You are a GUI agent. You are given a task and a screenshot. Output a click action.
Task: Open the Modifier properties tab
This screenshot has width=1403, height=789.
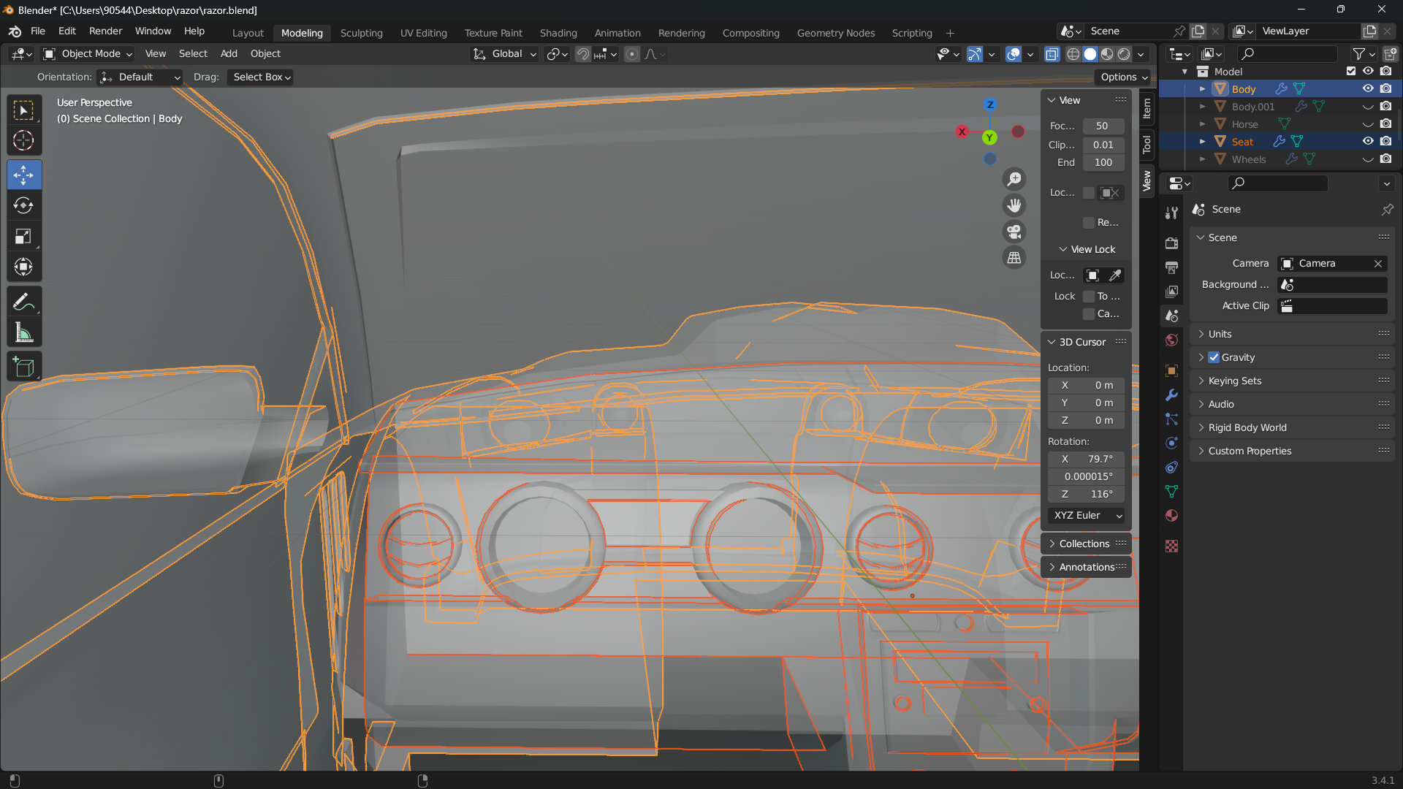1171,395
